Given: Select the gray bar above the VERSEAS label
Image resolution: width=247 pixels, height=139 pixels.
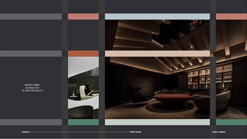Looking at the screenshot, I should 31,122.
